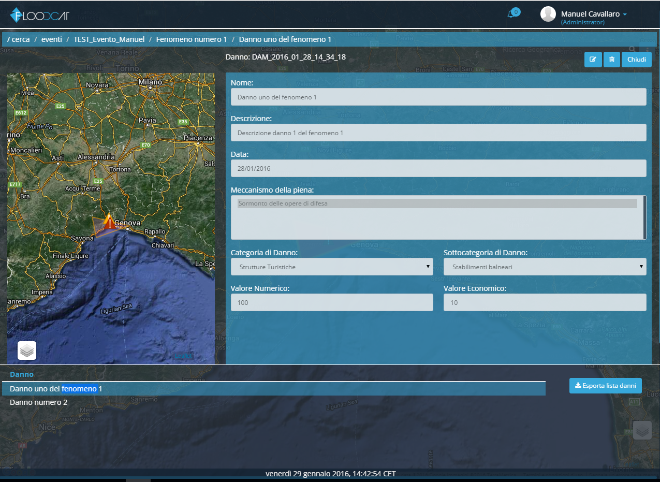This screenshot has width=660, height=482.
Task: Click the Valore Numerico field
Action: point(332,303)
